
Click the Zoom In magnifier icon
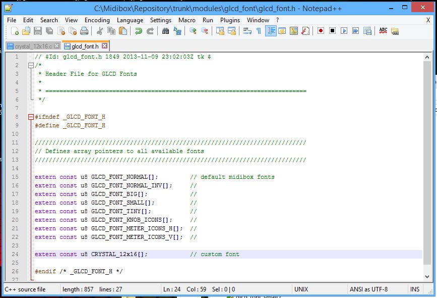coord(193,31)
